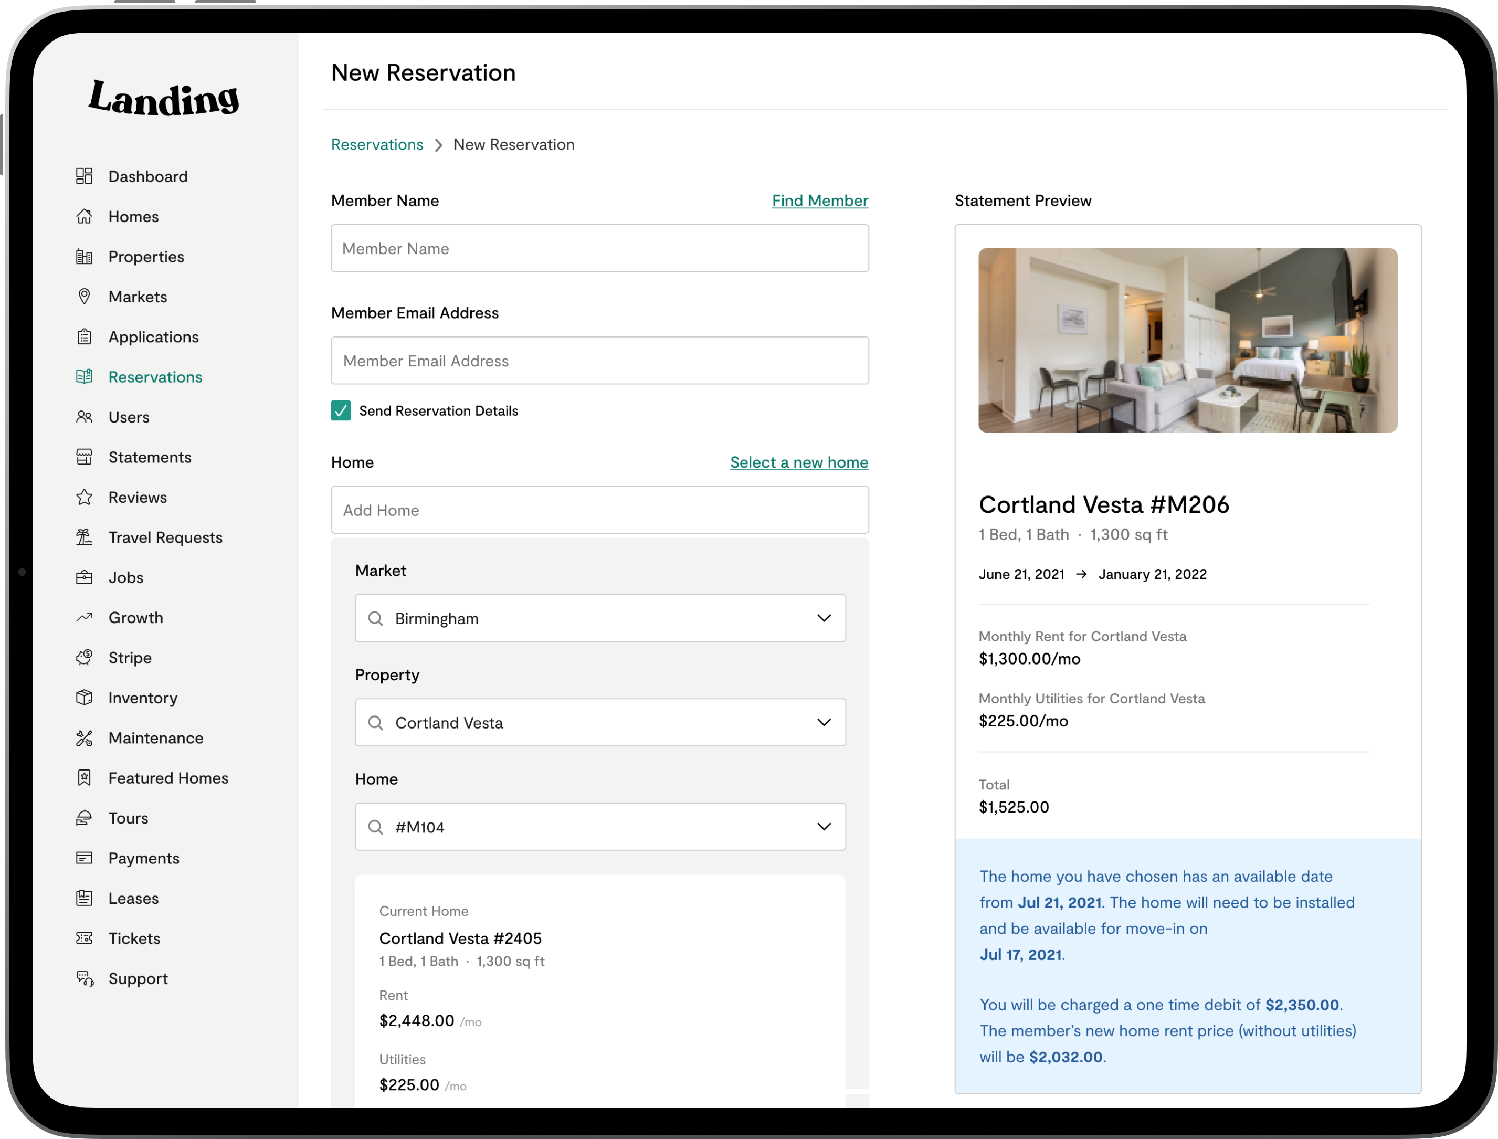
Task: Click the Travel Requests palm tree icon
Action: click(x=84, y=537)
